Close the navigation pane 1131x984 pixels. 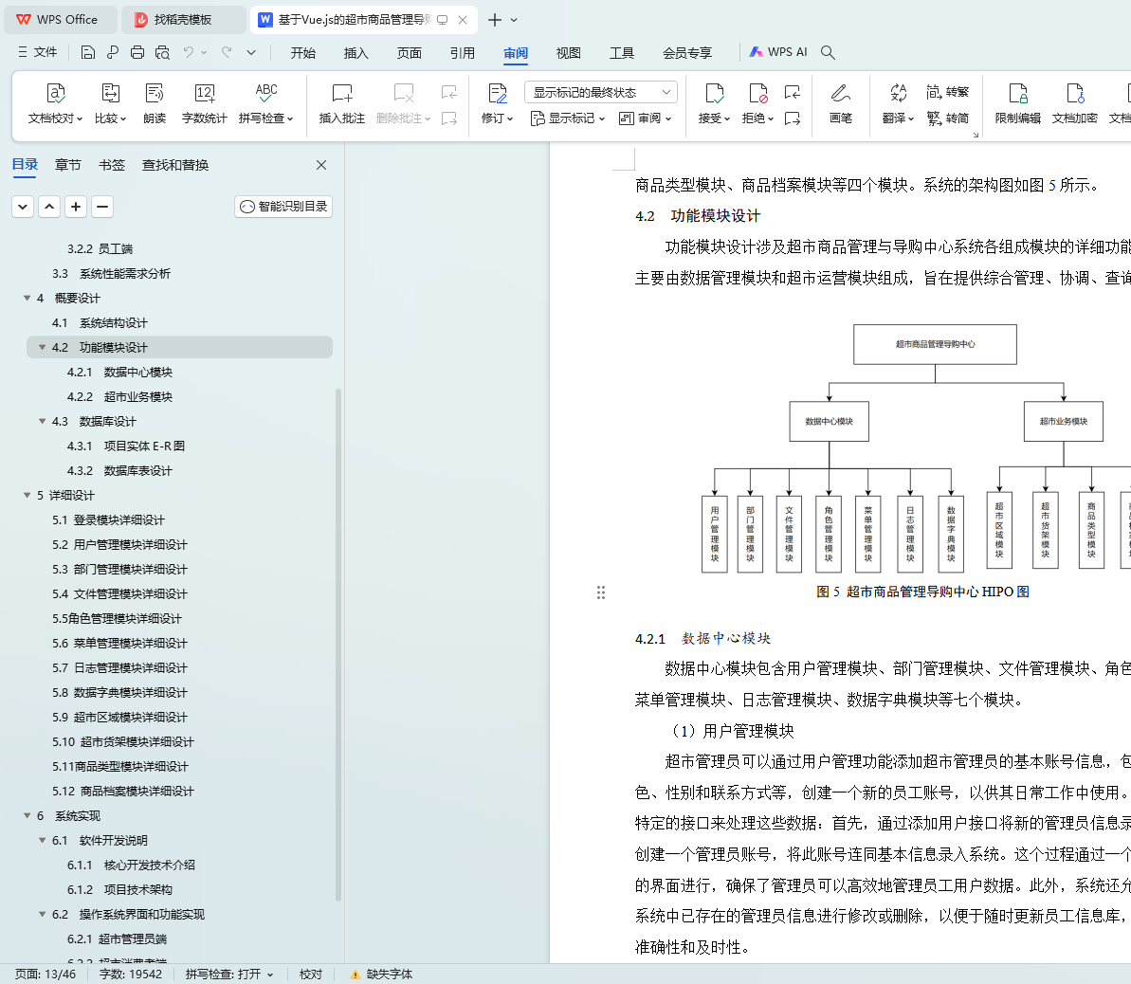tap(321, 165)
